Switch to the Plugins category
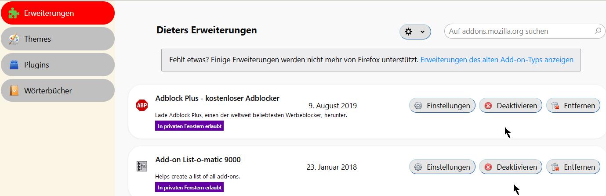Screen dimensions: 606x196 (x=57, y=65)
